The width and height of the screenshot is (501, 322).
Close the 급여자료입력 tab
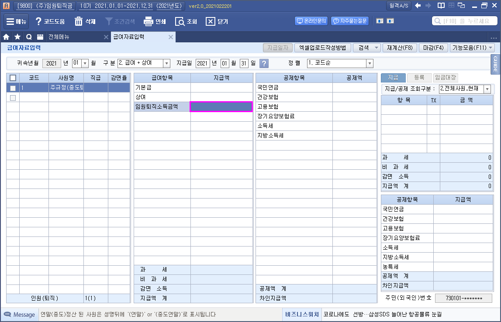pyautogui.click(x=171, y=37)
